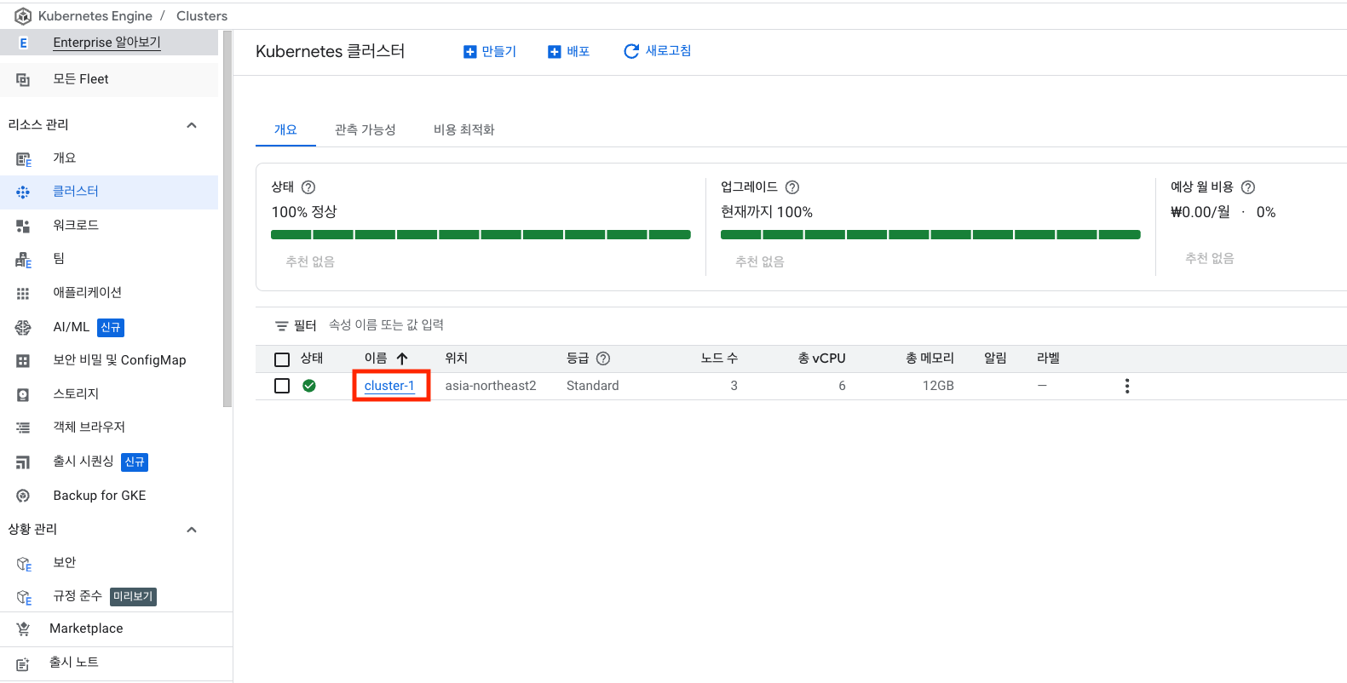
Task: Click the AI/ML brain icon
Action: (x=23, y=327)
